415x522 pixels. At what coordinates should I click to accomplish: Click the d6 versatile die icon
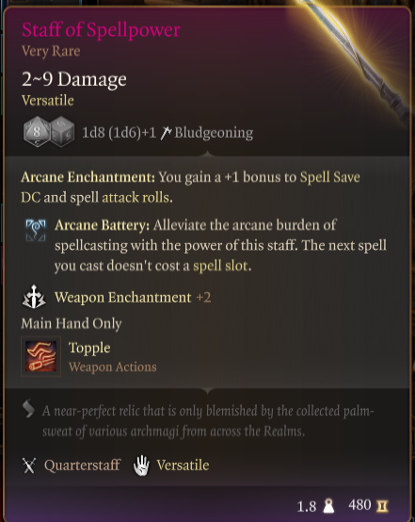pyautogui.click(x=63, y=132)
